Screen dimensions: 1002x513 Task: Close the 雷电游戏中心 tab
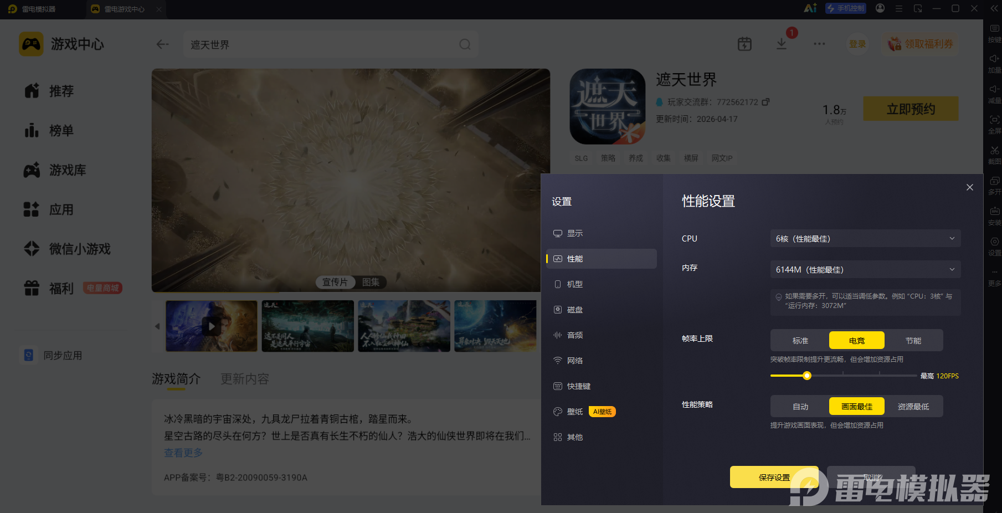coord(159,9)
